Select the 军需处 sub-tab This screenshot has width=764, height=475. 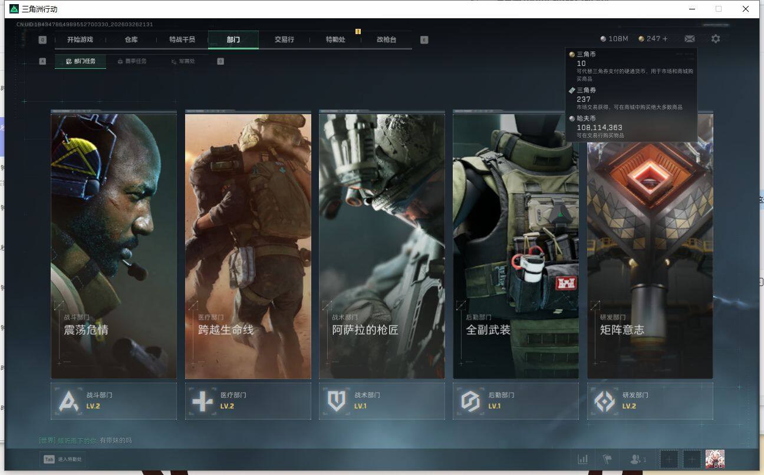click(183, 61)
